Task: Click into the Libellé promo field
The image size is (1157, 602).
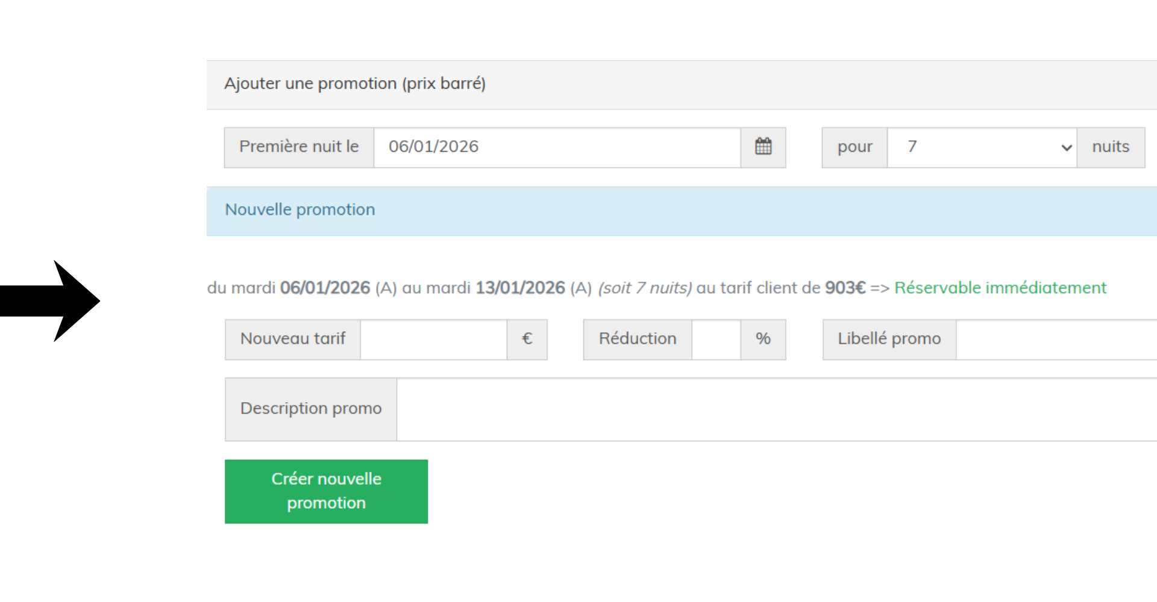Action: [x=1056, y=340]
